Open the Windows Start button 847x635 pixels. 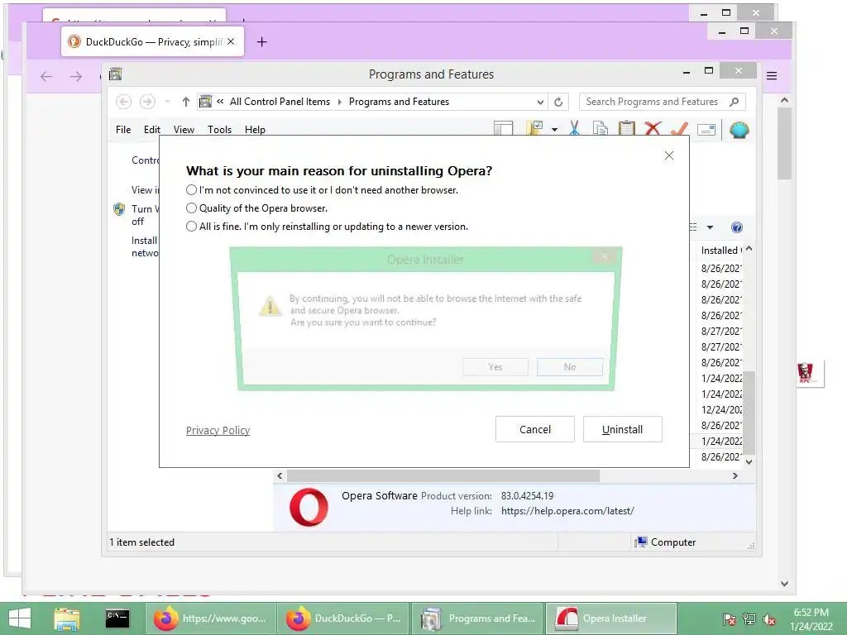(x=20, y=618)
